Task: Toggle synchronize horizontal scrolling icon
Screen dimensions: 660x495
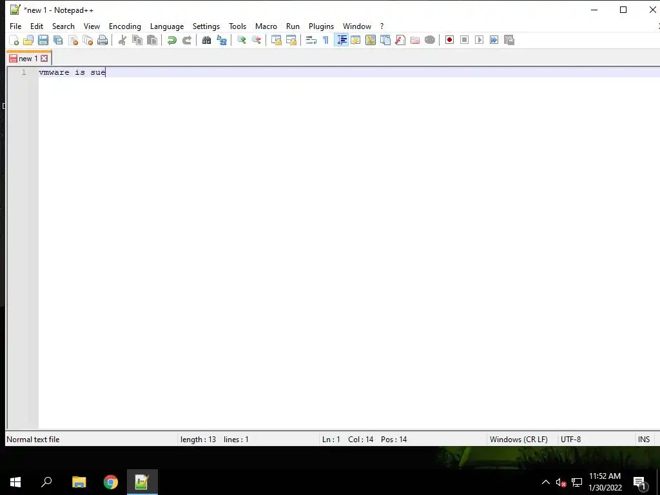Action: (291, 40)
